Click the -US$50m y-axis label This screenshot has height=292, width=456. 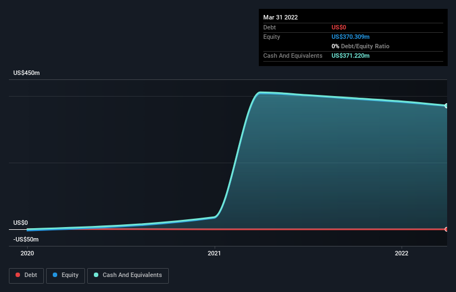[x=26, y=239]
